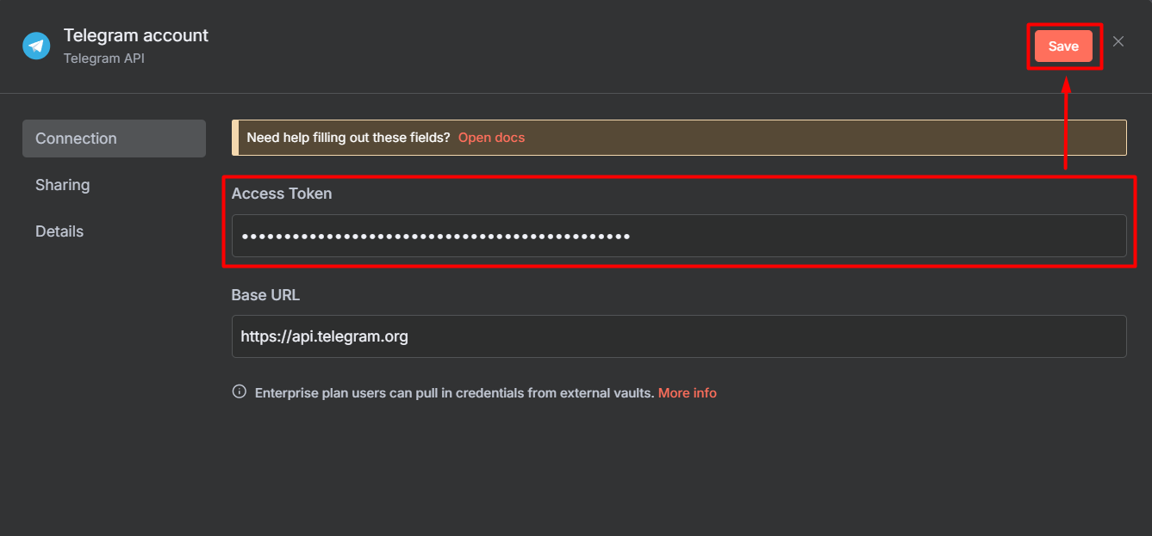This screenshot has height=536, width=1152.
Task: Click the Base URL label
Action: [265, 295]
